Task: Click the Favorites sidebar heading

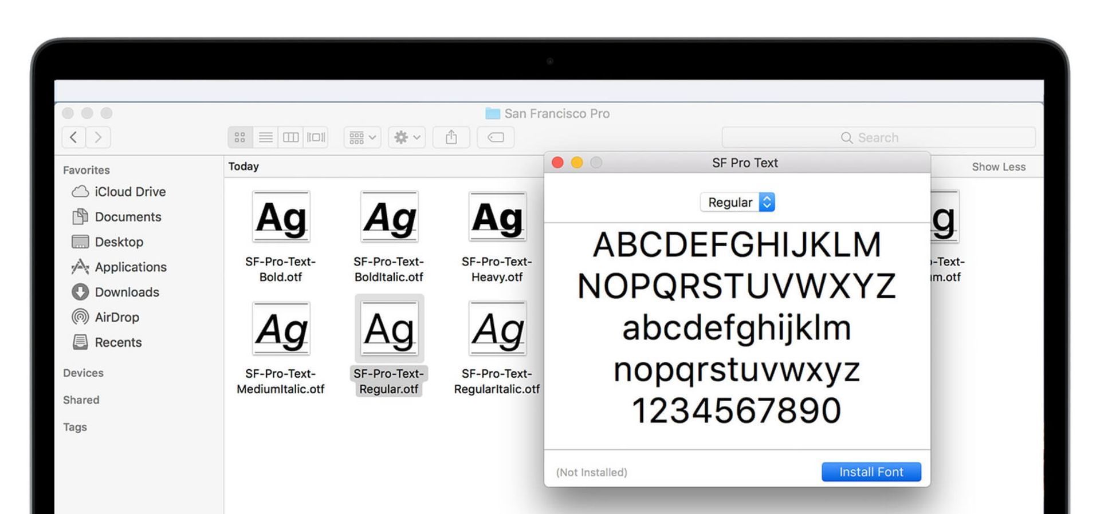Action: pyautogui.click(x=87, y=170)
